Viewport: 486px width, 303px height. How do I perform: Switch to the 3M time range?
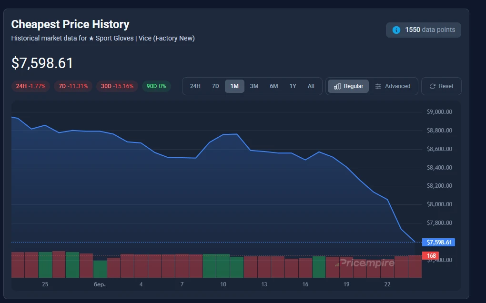254,86
